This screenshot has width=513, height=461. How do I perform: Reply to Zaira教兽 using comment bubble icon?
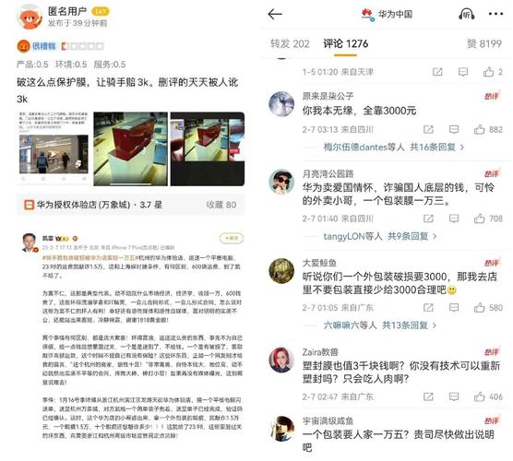click(x=454, y=396)
